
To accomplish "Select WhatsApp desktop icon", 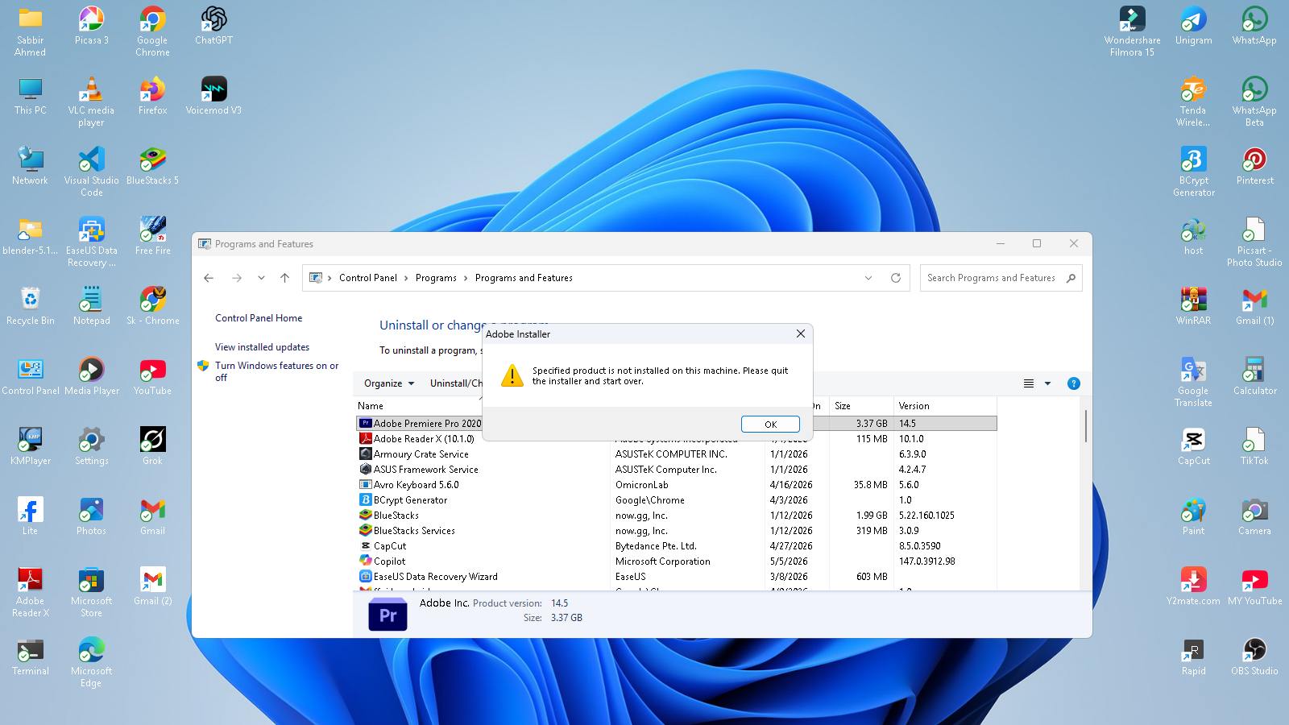I will [1254, 26].
